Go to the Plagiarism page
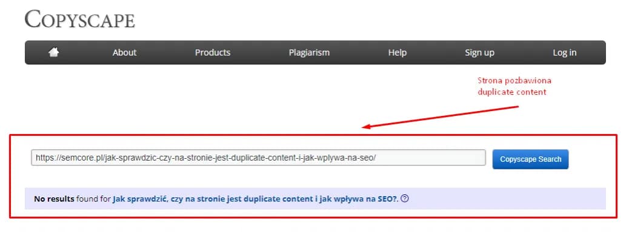629x233 pixels. click(309, 53)
